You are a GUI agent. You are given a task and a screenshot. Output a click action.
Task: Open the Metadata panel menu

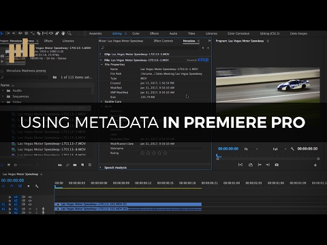coord(198,41)
